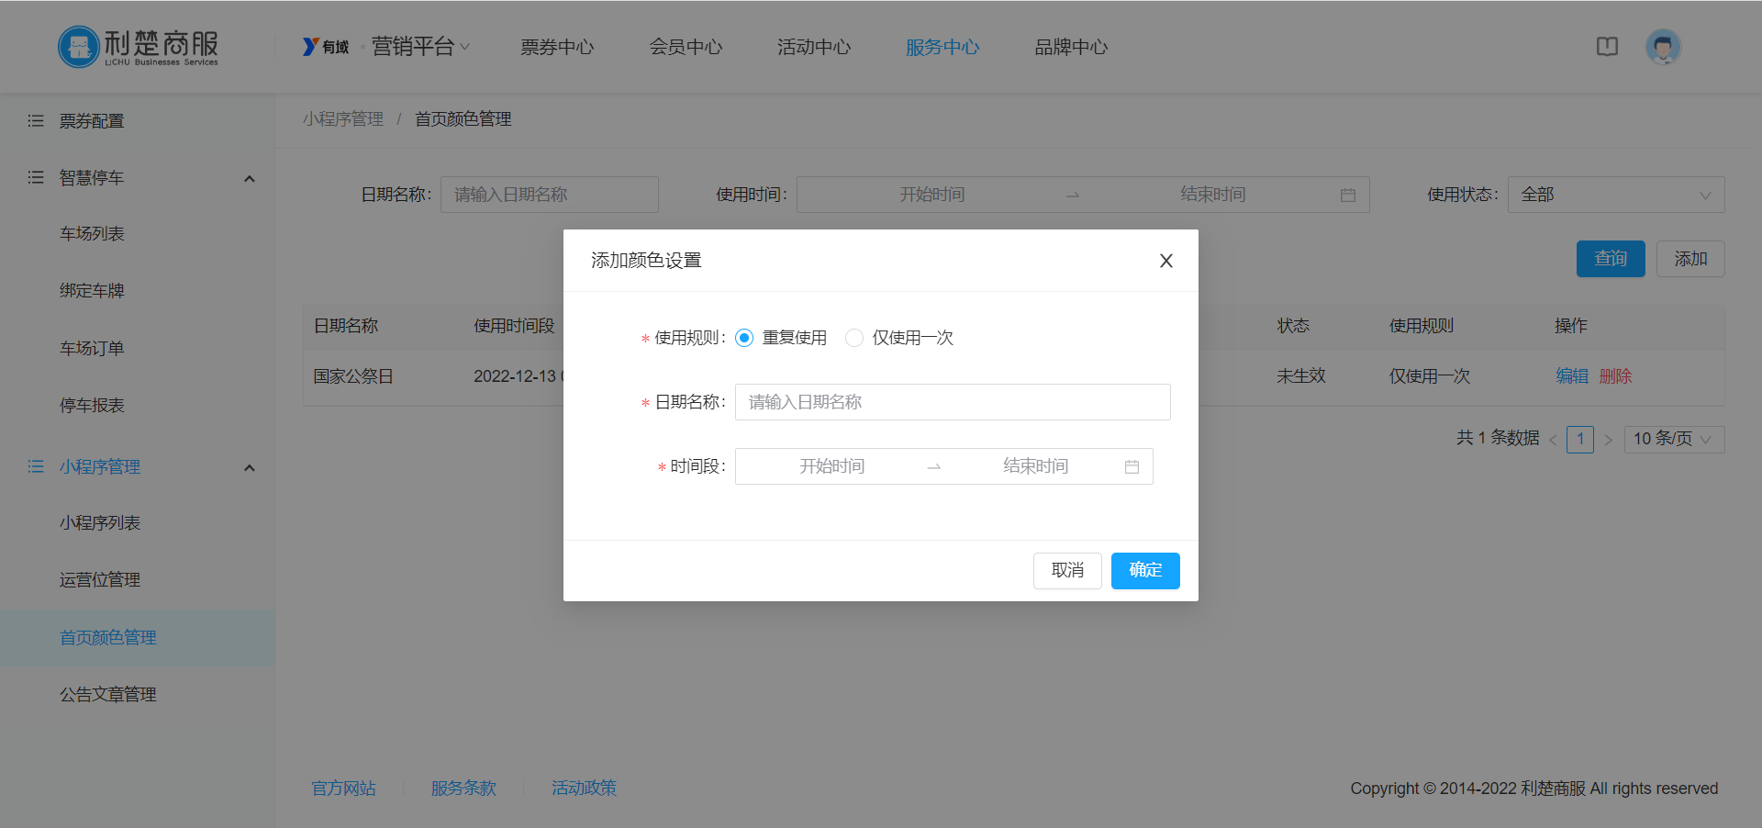
Task: Open 服务中心 top menu
Action: click(x=942, y=47)
